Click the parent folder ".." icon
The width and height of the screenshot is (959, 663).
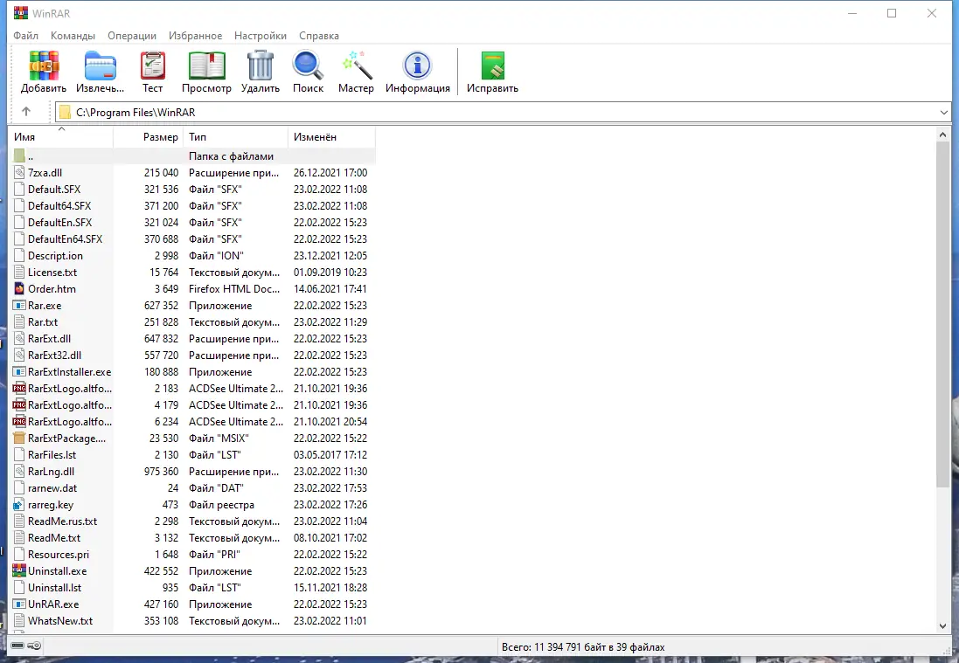[19, 155]
